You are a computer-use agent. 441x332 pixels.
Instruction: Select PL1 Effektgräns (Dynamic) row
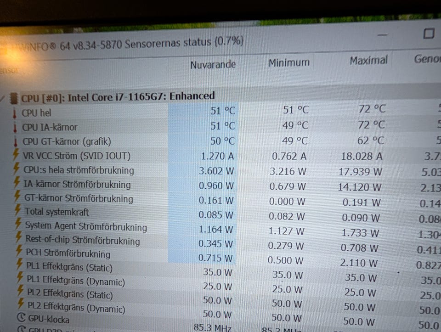tap(220, 287)
